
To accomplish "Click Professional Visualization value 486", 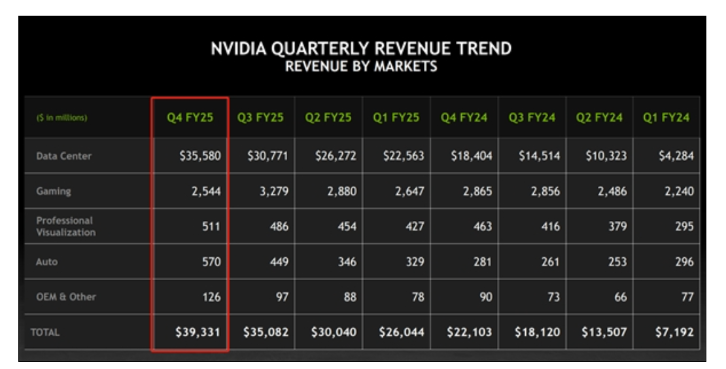I will 279,226.
